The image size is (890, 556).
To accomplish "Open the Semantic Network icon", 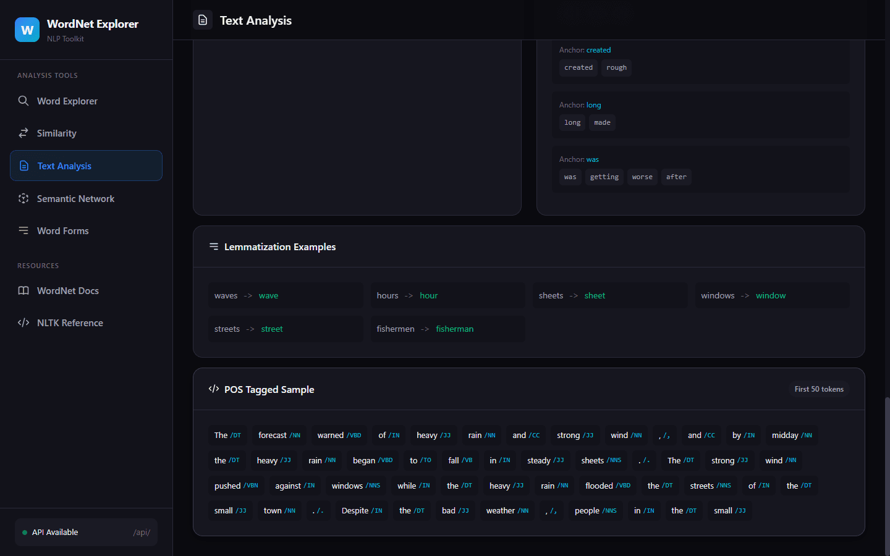I will click(23, 198).
